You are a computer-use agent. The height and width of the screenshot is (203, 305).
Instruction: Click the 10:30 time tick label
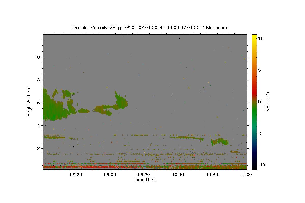pos(212,175)
